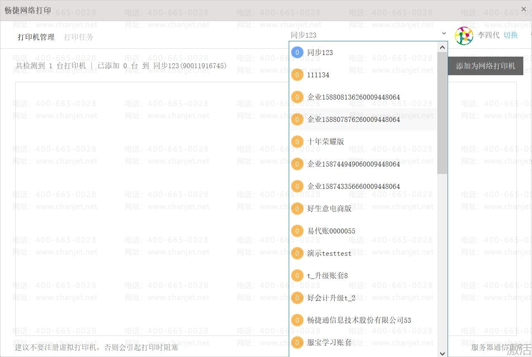Click the orange badge beside t_升级账套8
This screenshot has width=532, height=357.
[297, 276]
